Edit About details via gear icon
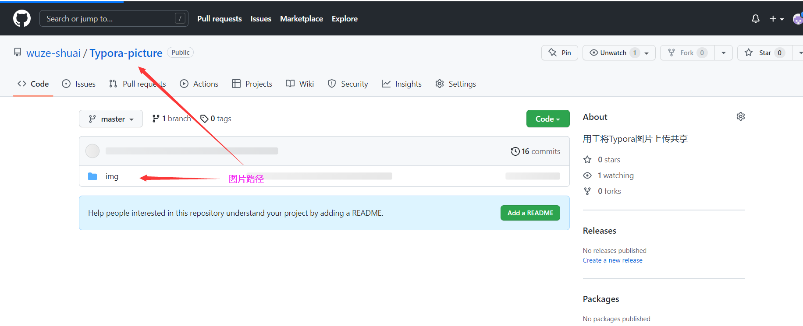This screenshot has width=803, height=326. 741,116
